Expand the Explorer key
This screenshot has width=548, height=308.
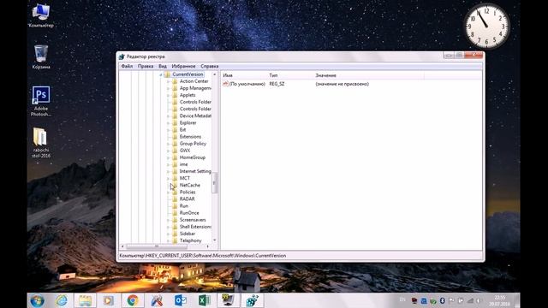tap(168, 123)
